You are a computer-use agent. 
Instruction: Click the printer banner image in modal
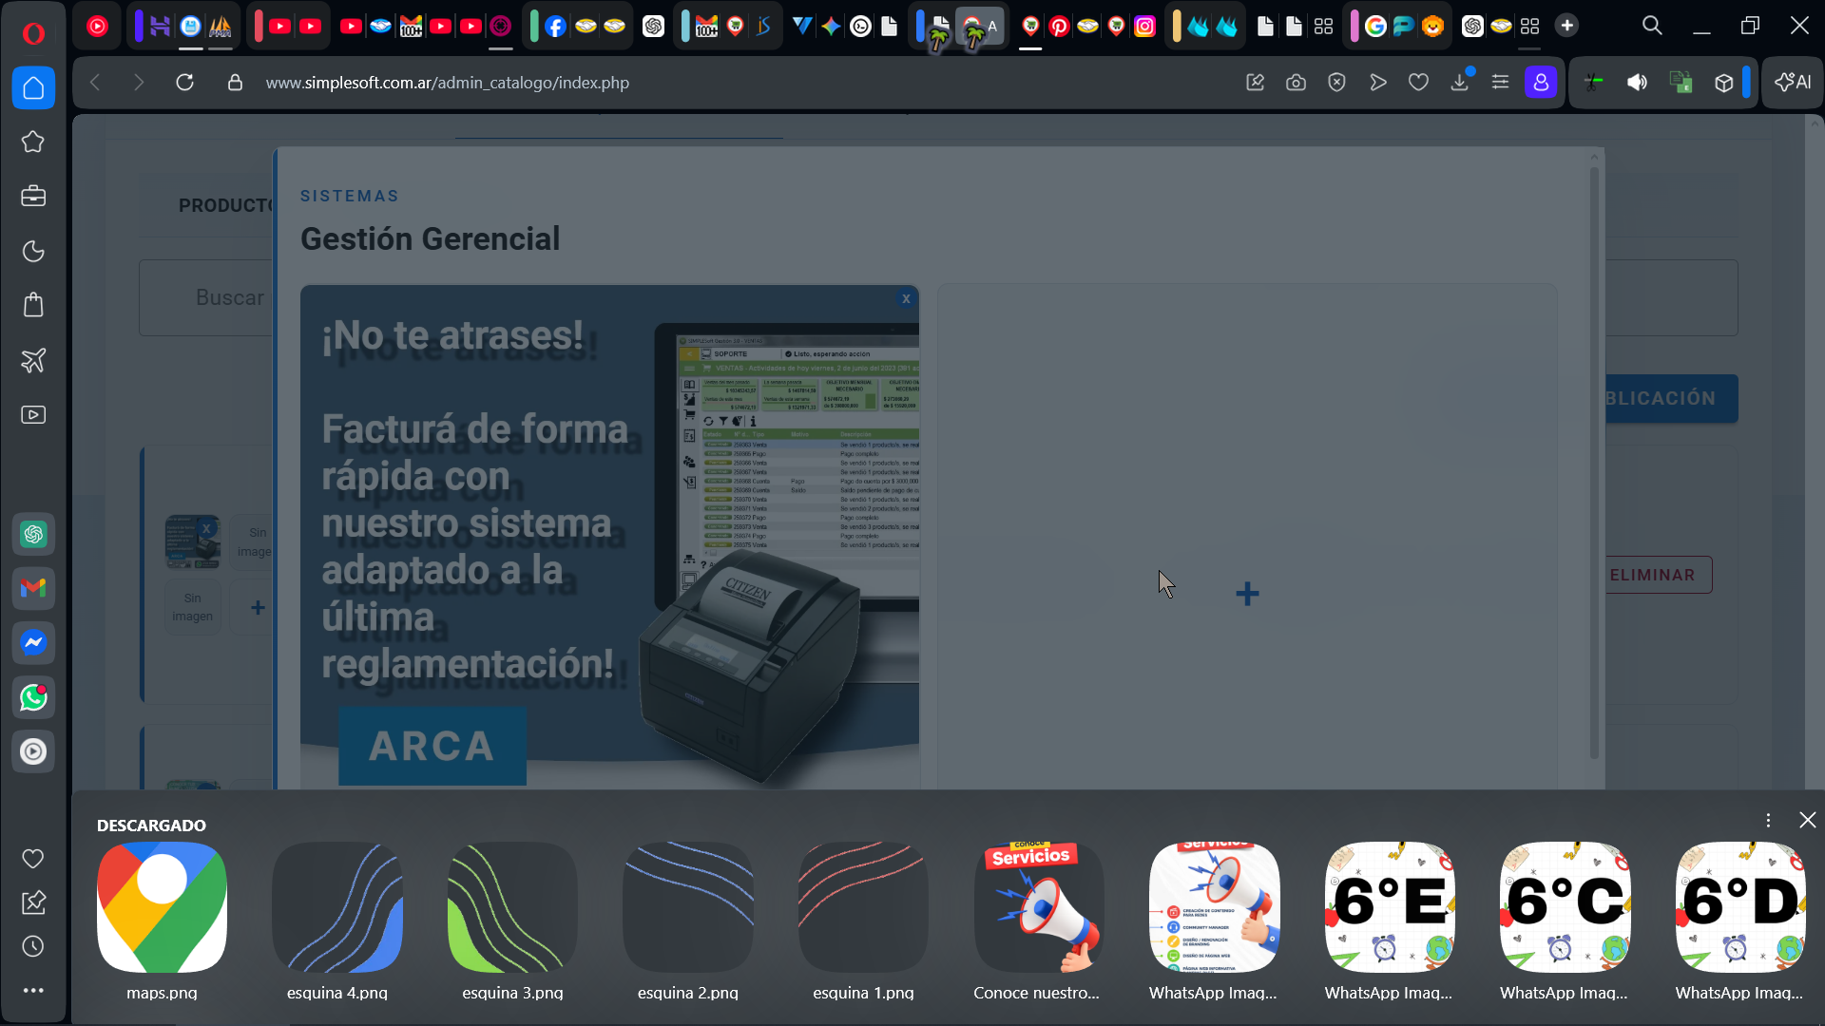tap(609, 537)
